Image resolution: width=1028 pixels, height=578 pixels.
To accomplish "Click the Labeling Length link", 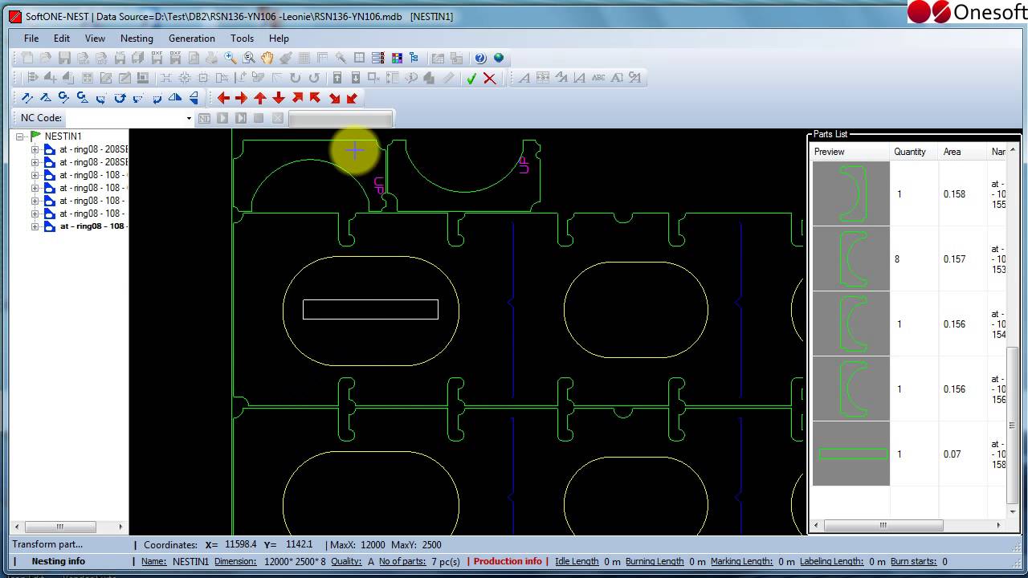I will pos(831,561).
